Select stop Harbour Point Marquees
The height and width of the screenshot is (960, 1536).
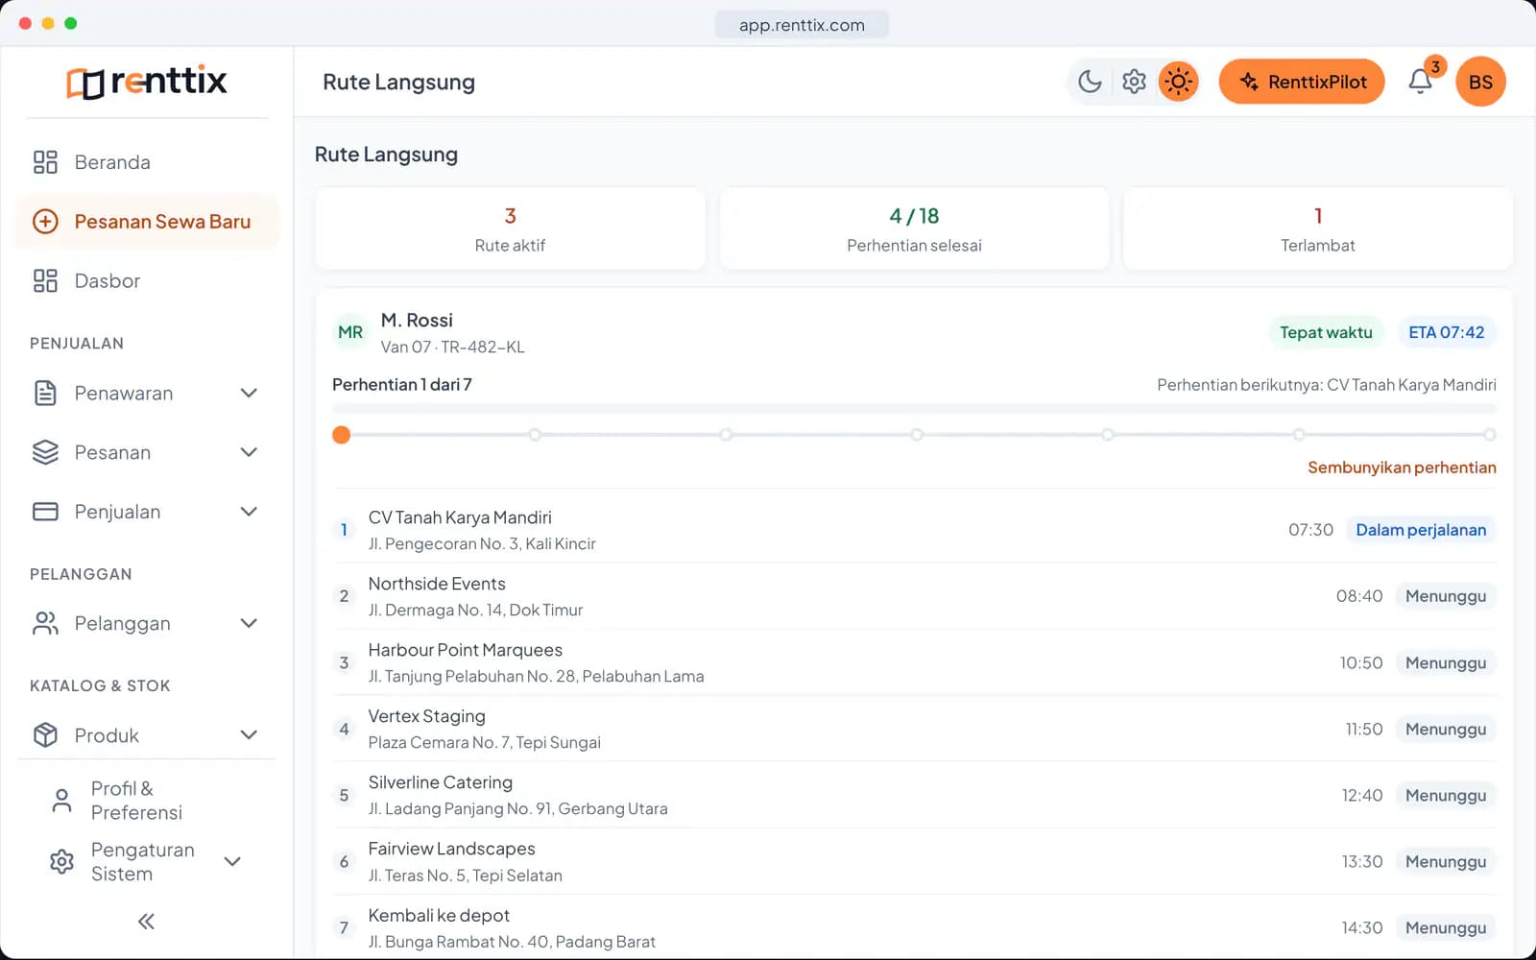pyautogui.click(x=914, y=662)
